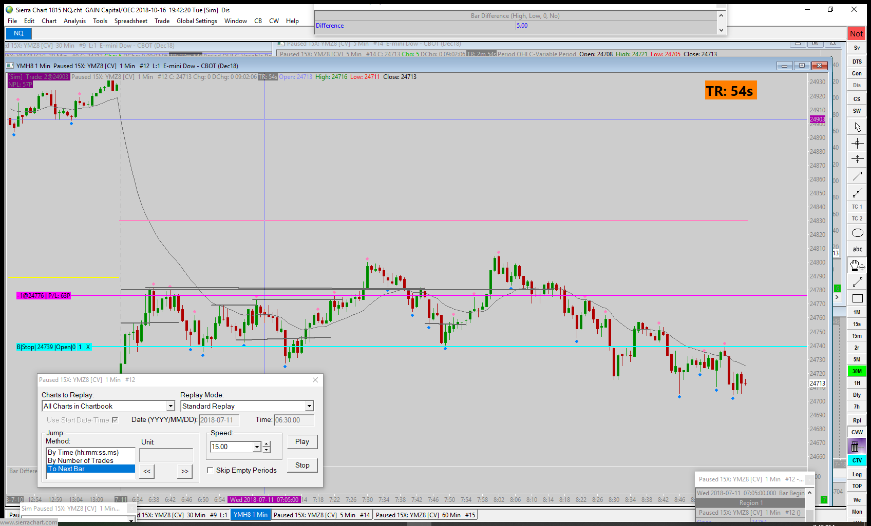The image size is (871, 526).
Task: Click the Rpl replay toolbar button
Action: click(857, 420)
